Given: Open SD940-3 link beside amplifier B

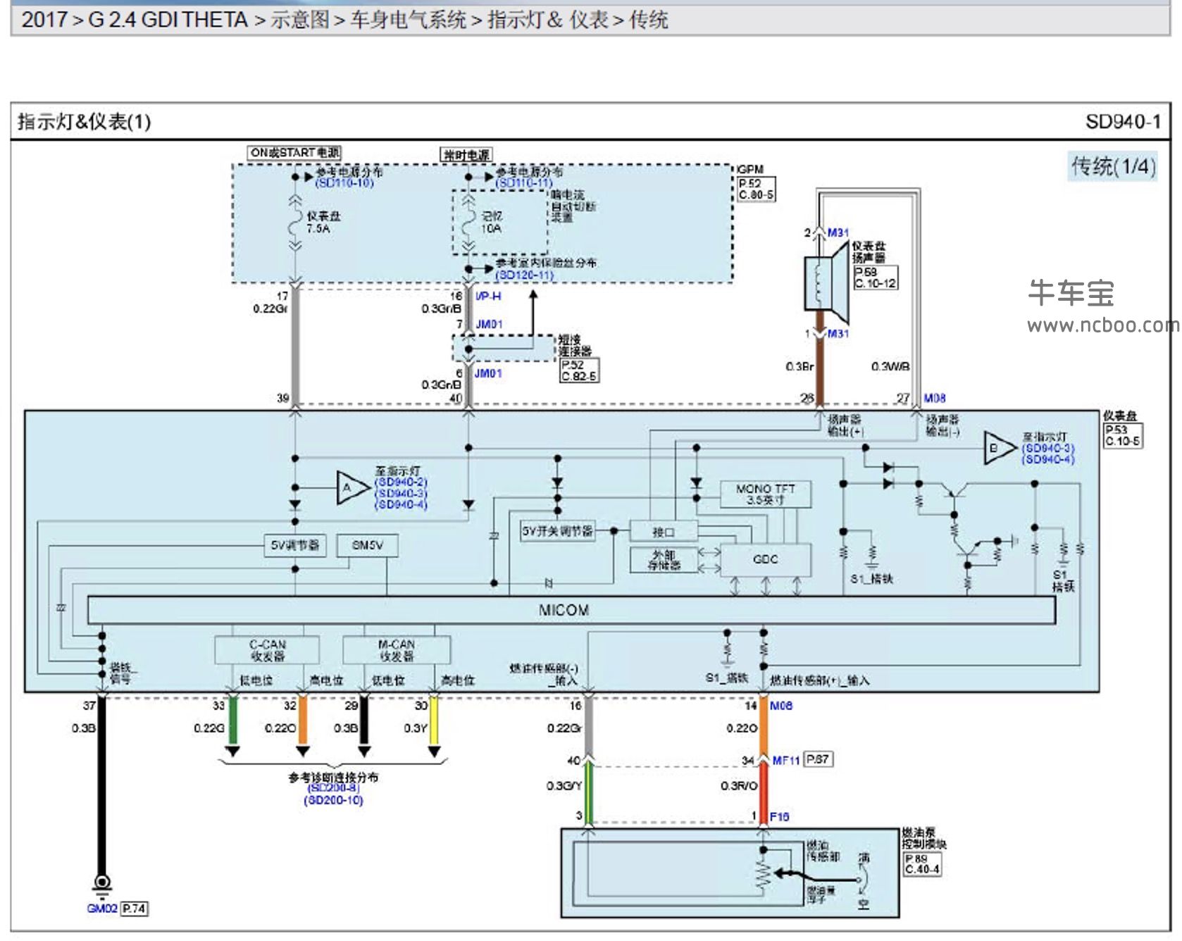Looking at the screenshot, I should (x=1048, y=449).
